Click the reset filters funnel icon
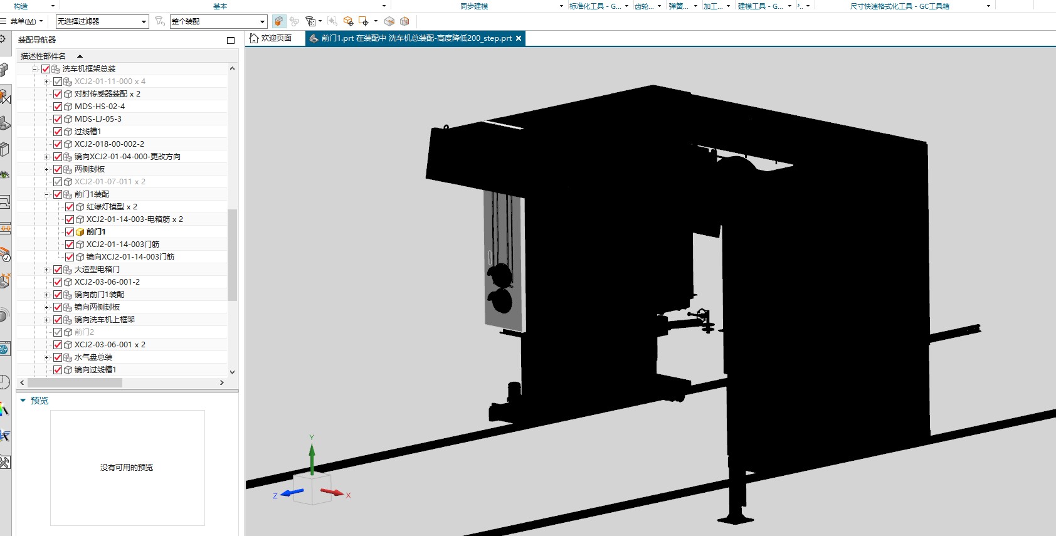Screen dimensions: 1056x536 [x=159, y=21]
